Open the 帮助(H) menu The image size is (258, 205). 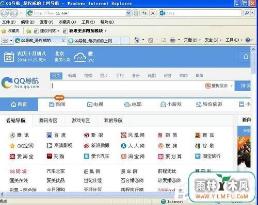[107, 22]
